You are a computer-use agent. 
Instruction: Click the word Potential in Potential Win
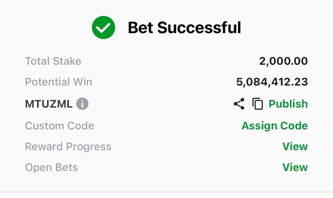48,82
